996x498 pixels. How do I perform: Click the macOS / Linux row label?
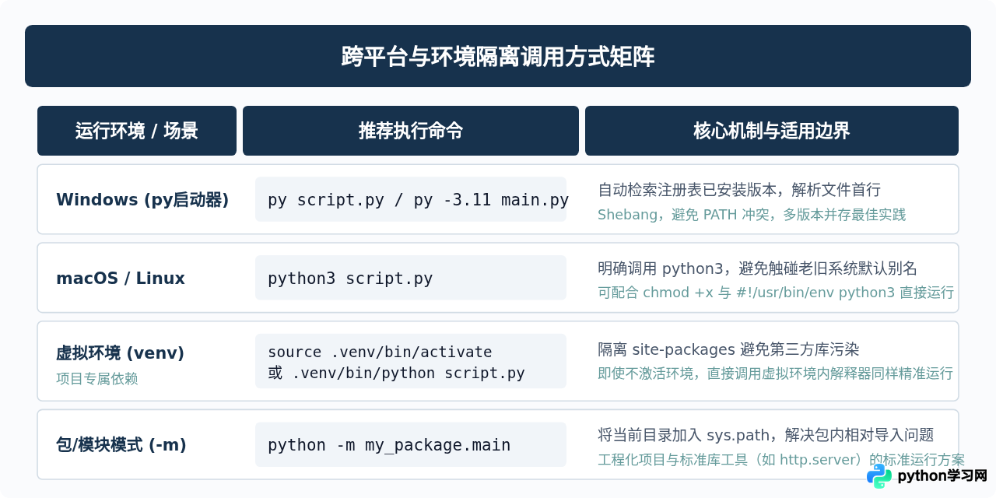pos(121,279)
